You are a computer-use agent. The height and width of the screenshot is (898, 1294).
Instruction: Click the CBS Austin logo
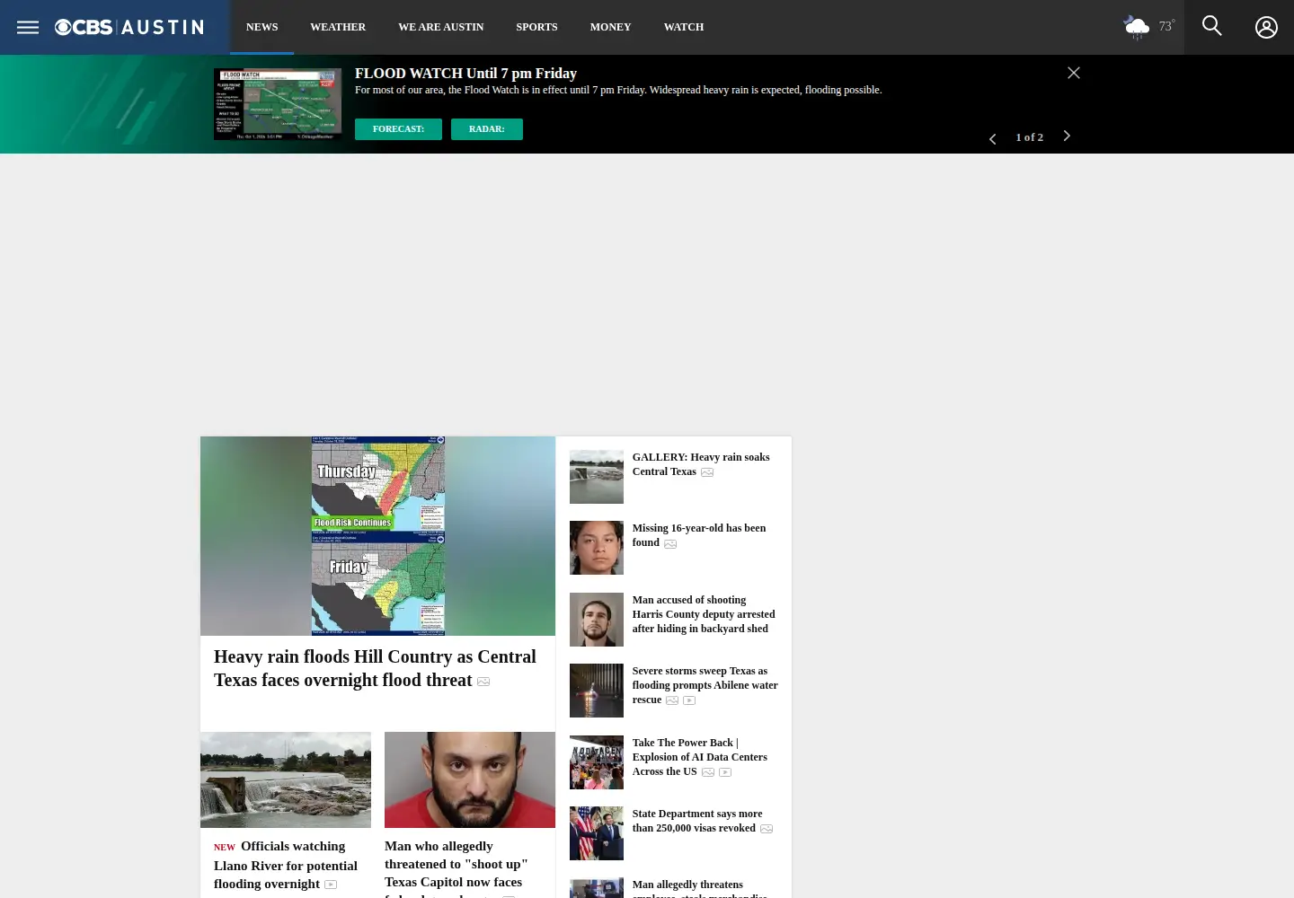click(129, 27)
